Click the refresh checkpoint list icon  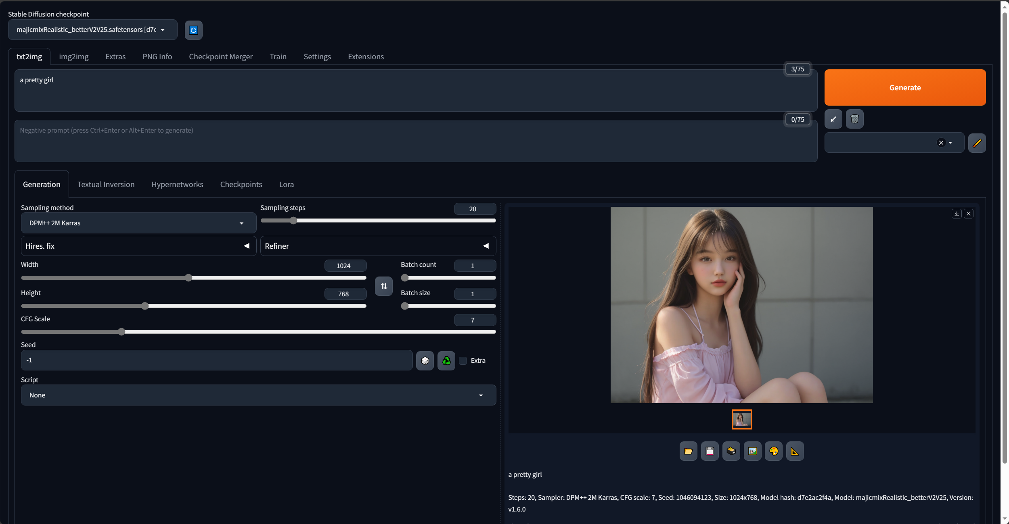(x=193, y=30)
